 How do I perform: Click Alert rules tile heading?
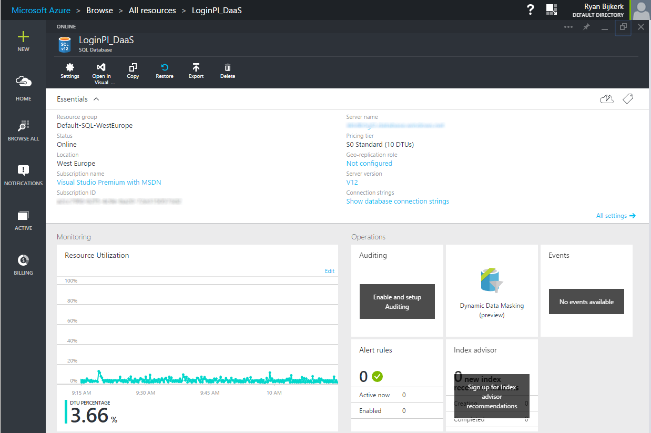(375, 350)
